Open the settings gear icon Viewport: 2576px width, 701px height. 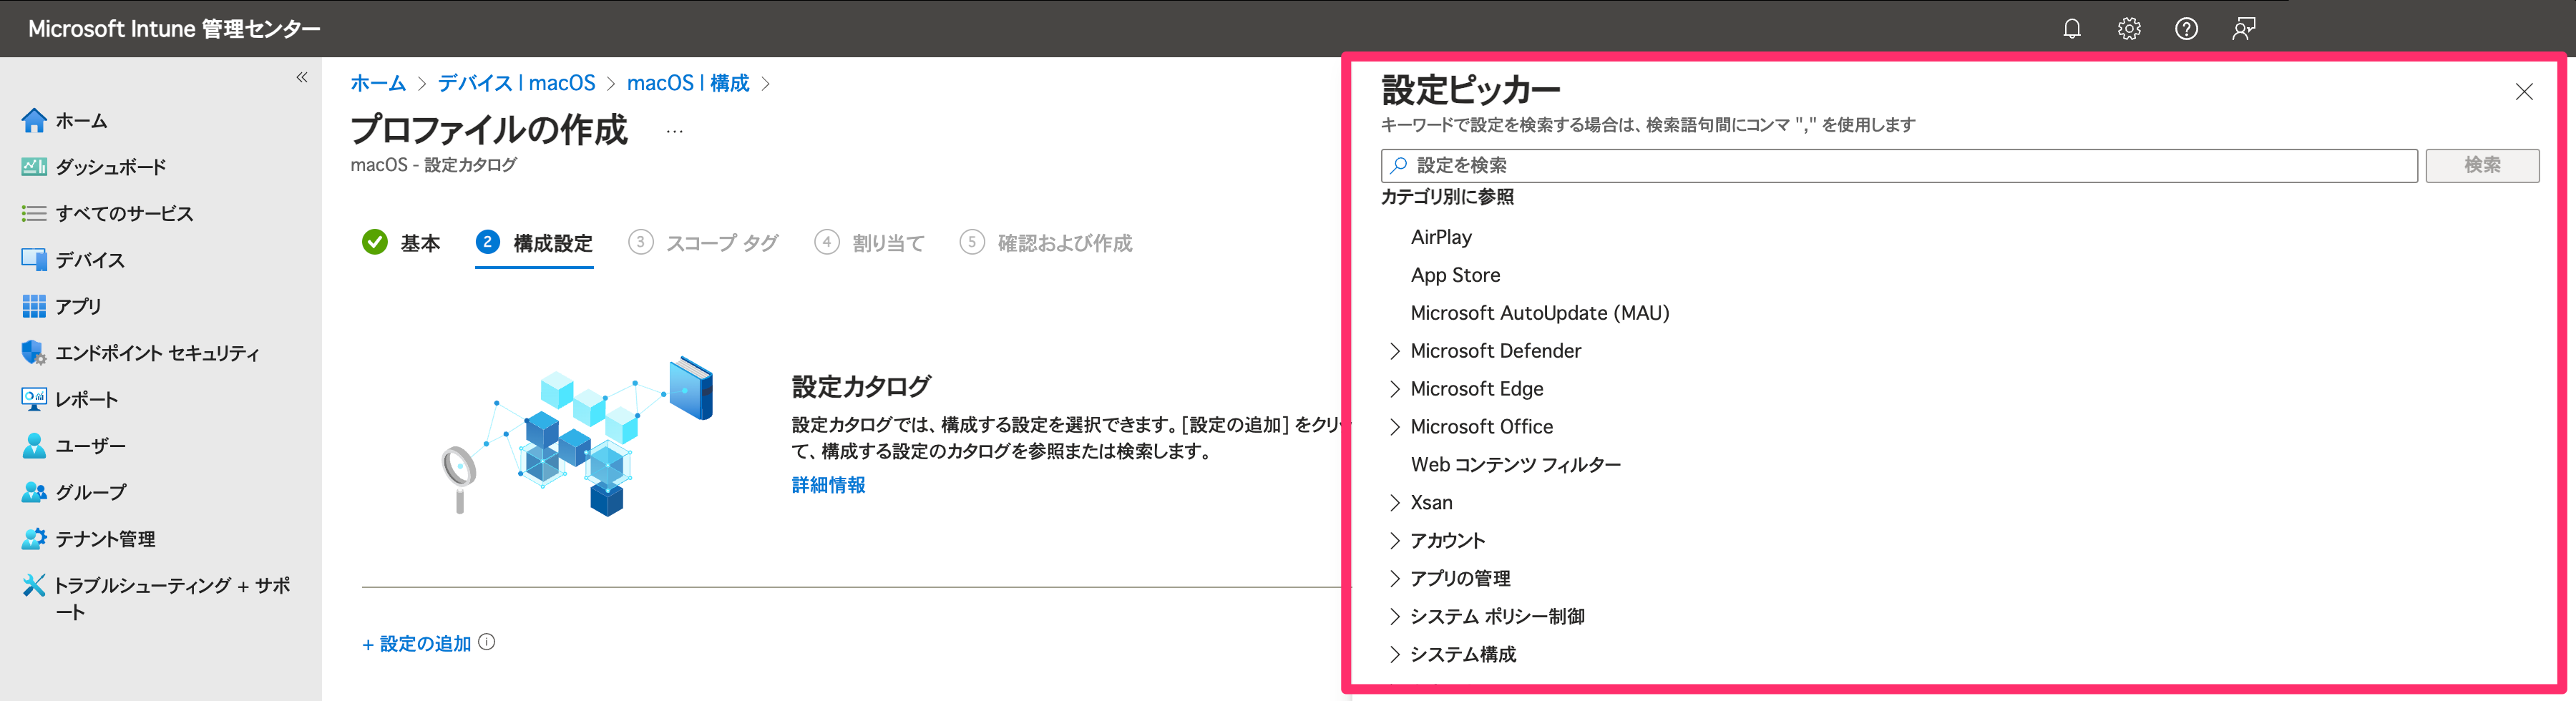tap(2129, 29)
